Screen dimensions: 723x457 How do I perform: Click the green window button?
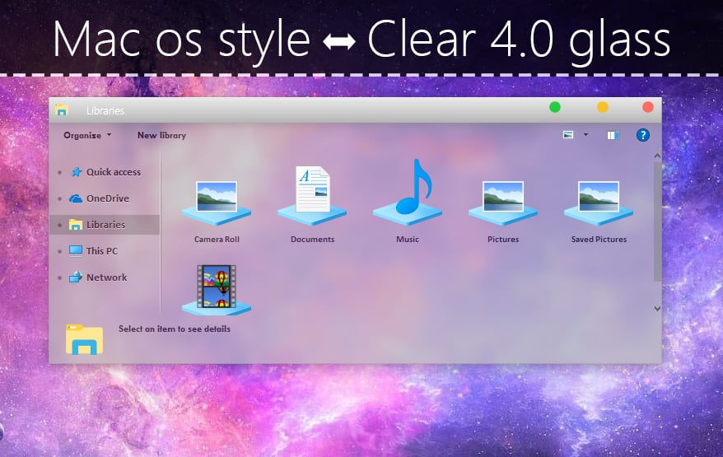[x=555, y=107]
